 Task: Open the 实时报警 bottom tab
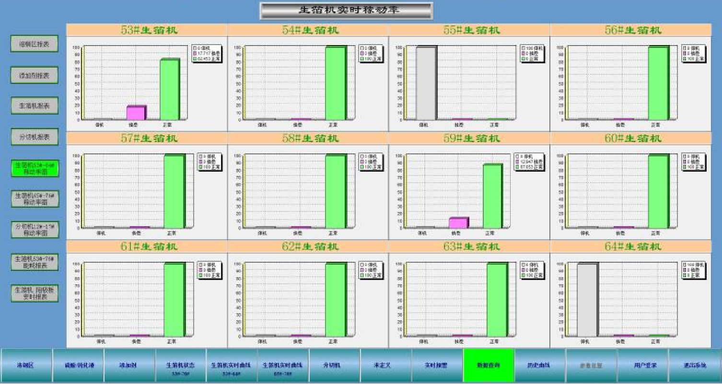[437, 365]
